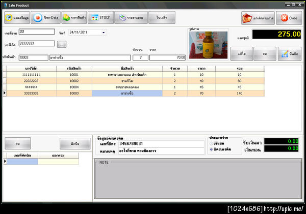Click product code cell 10004
Screen dimensions: 306x214
[x=74, y=87]
